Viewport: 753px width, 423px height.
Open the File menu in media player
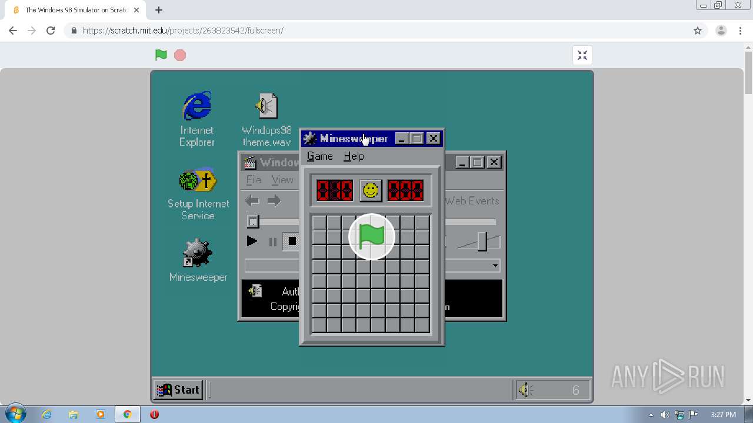(x=254, y=180)
